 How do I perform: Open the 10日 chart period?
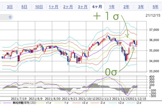point(39,7)
